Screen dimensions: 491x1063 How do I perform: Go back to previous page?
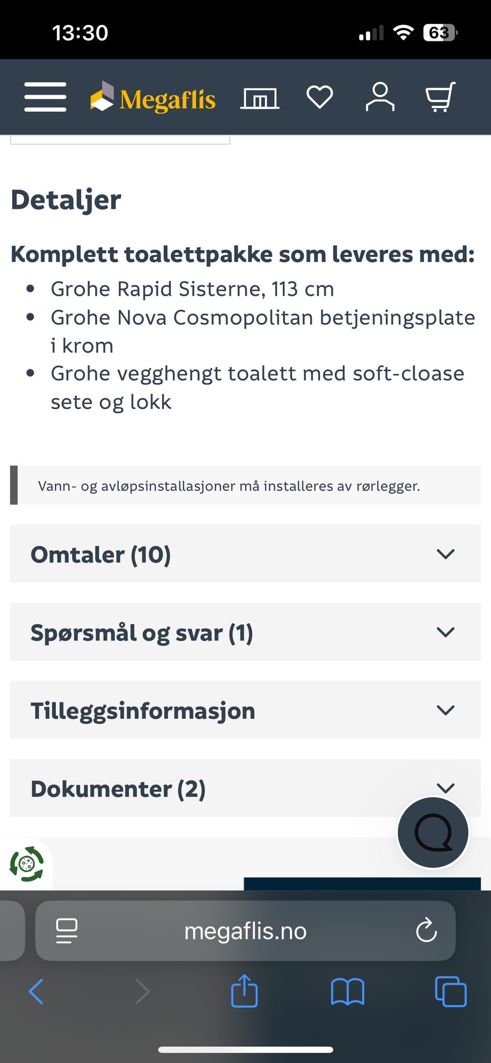[36, 991]
